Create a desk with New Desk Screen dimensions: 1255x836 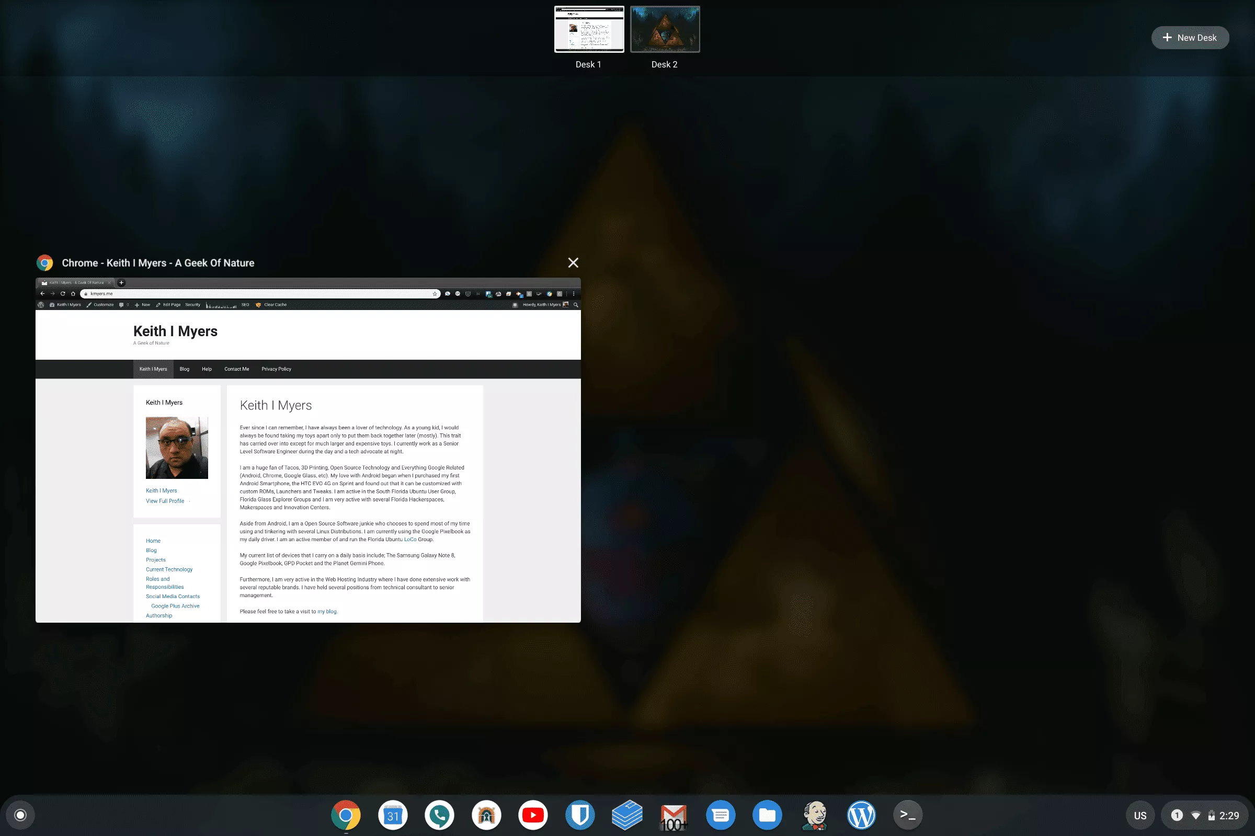point(1190,38)
